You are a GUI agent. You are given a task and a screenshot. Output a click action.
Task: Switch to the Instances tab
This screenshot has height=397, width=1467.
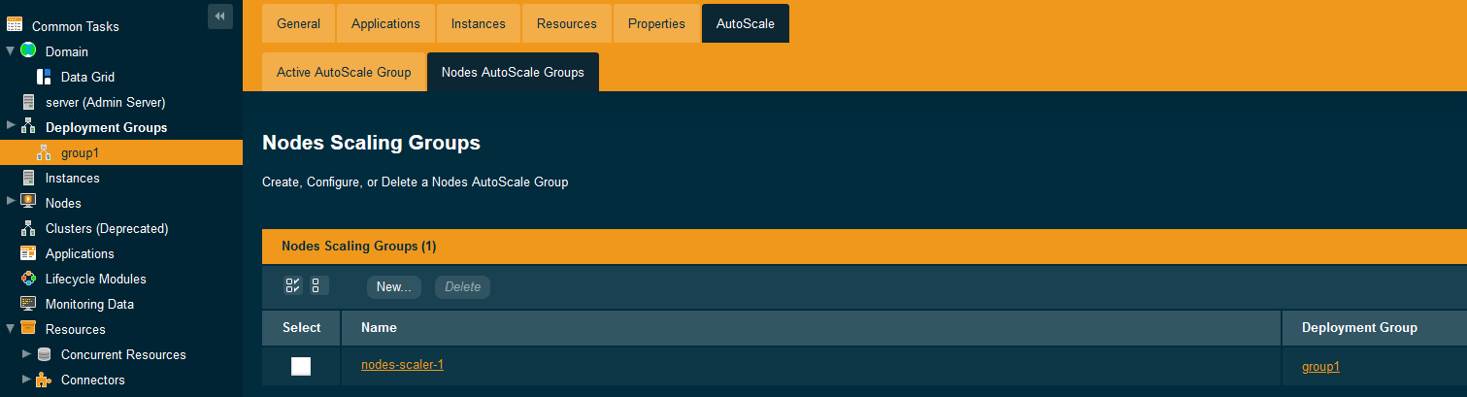[479, 23]
